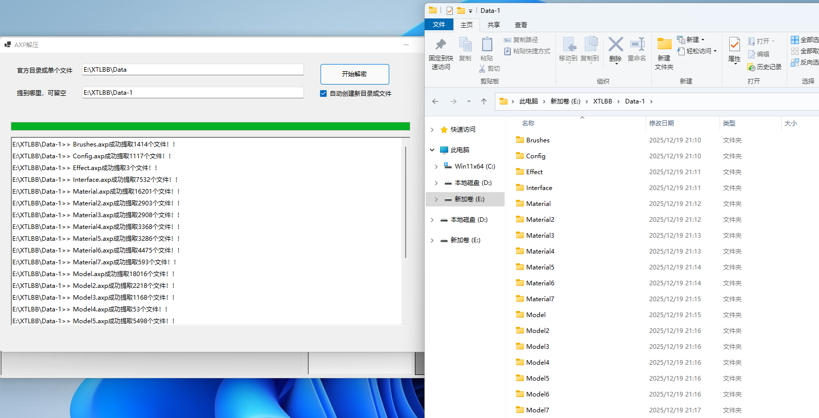This screenshot has width=819, height=418.
Task: Expand Win11x64 (C:) drive node
Action: pos(436,166)
